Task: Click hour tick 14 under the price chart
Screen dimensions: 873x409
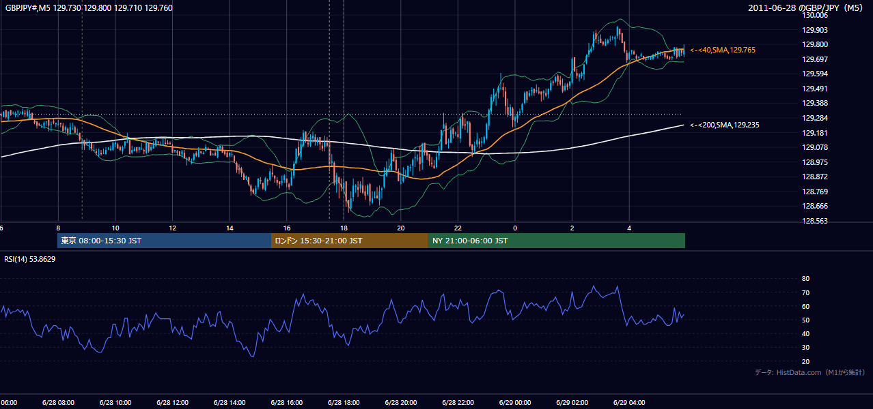Action: pos(230,228)
